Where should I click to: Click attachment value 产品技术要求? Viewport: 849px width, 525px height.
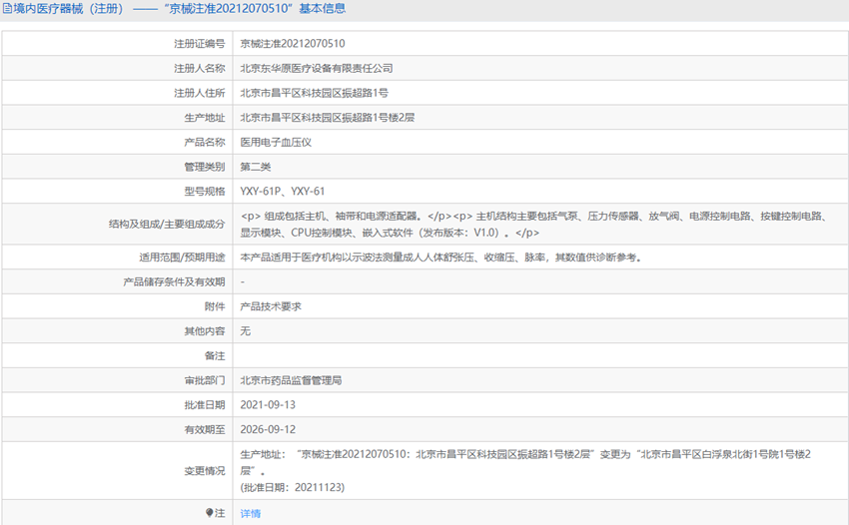point(271,306)
